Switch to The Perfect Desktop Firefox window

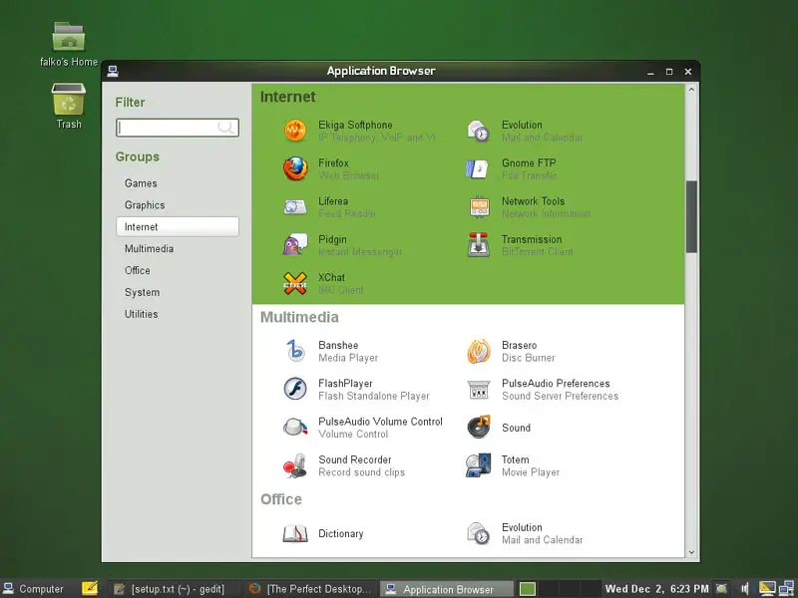310,589
